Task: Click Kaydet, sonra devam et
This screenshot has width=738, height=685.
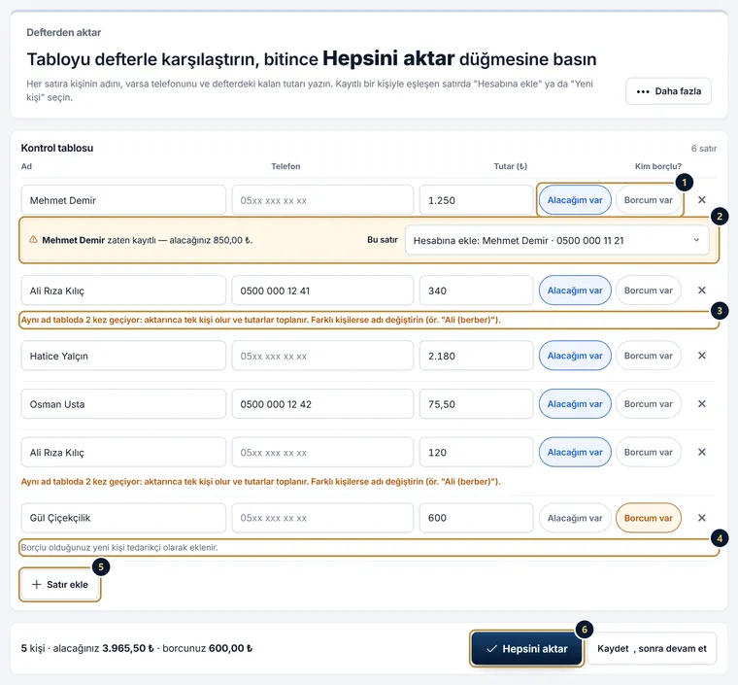Action: tap(652, 649)
